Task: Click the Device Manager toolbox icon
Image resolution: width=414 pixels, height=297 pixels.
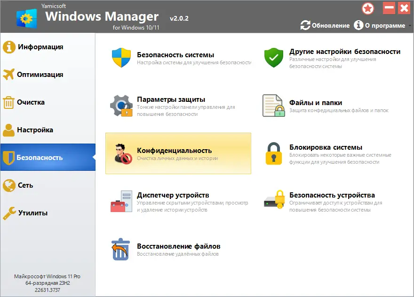Action: point(121,201)
